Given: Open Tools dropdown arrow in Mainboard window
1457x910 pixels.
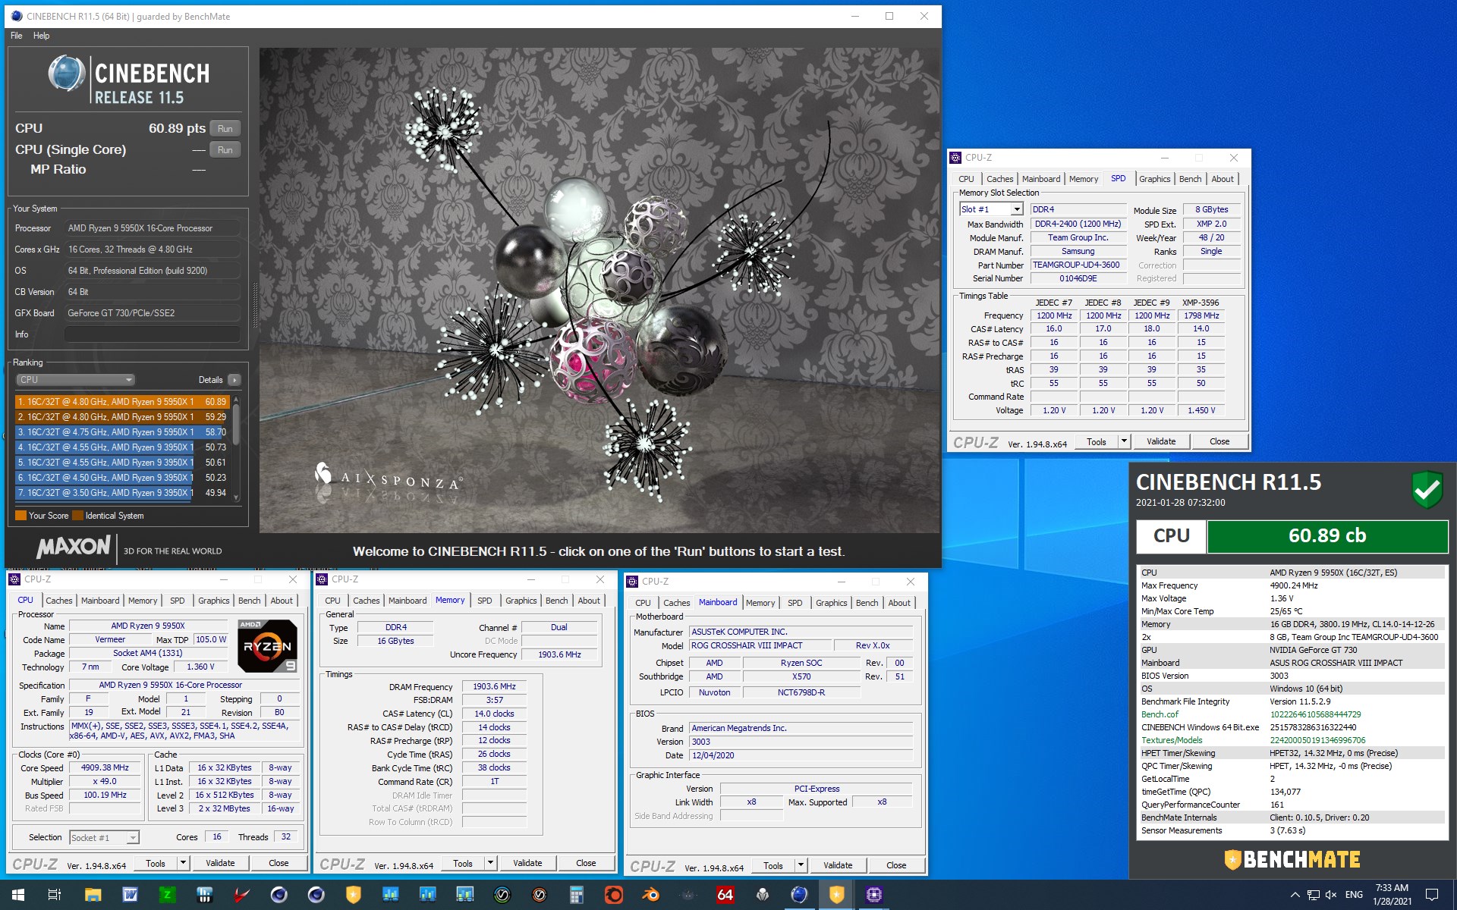Looking at the screenshot, I should (801, 865).
